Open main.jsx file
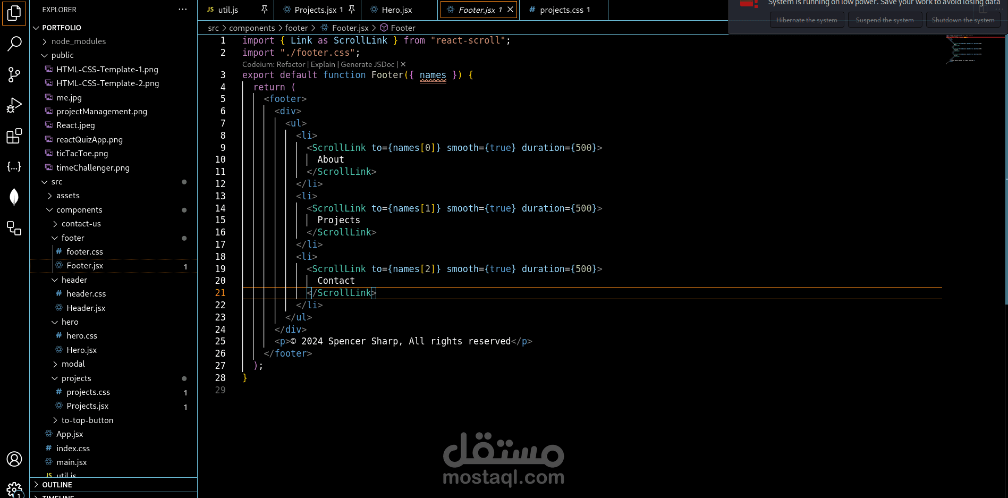The image size is (1008, 498). click(x=113, y=462)
